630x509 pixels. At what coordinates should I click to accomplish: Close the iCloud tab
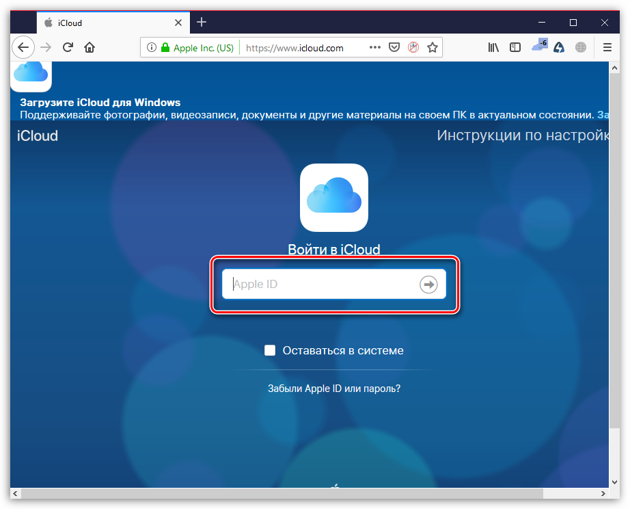click(178, 23)
